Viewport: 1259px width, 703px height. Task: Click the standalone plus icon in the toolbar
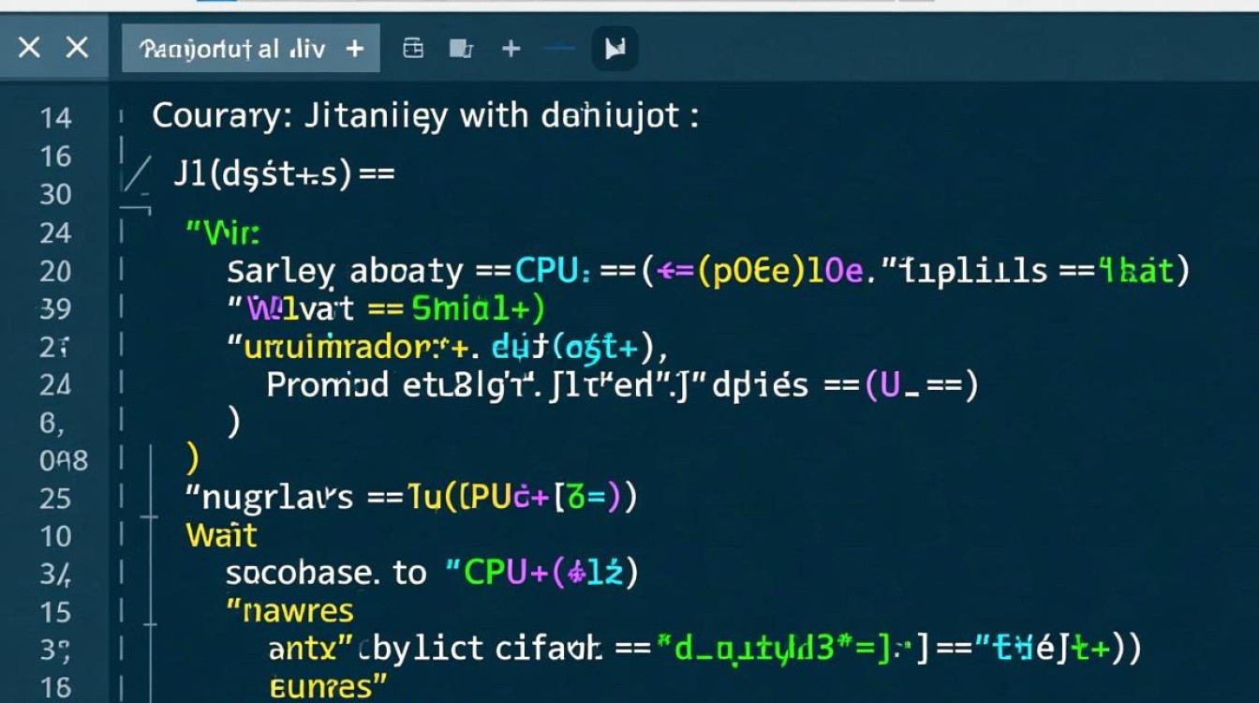pyautogui.click(x=511, y=49)
